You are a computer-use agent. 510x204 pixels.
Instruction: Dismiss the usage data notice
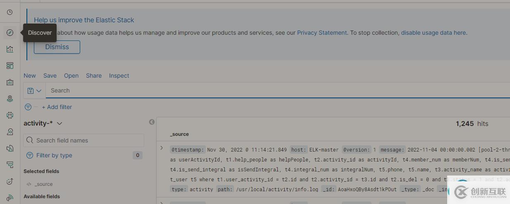click(57, 47)
